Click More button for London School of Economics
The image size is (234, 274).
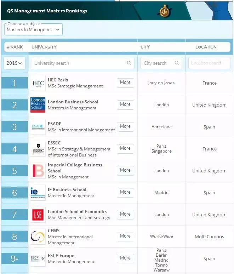tap(125, 214)
